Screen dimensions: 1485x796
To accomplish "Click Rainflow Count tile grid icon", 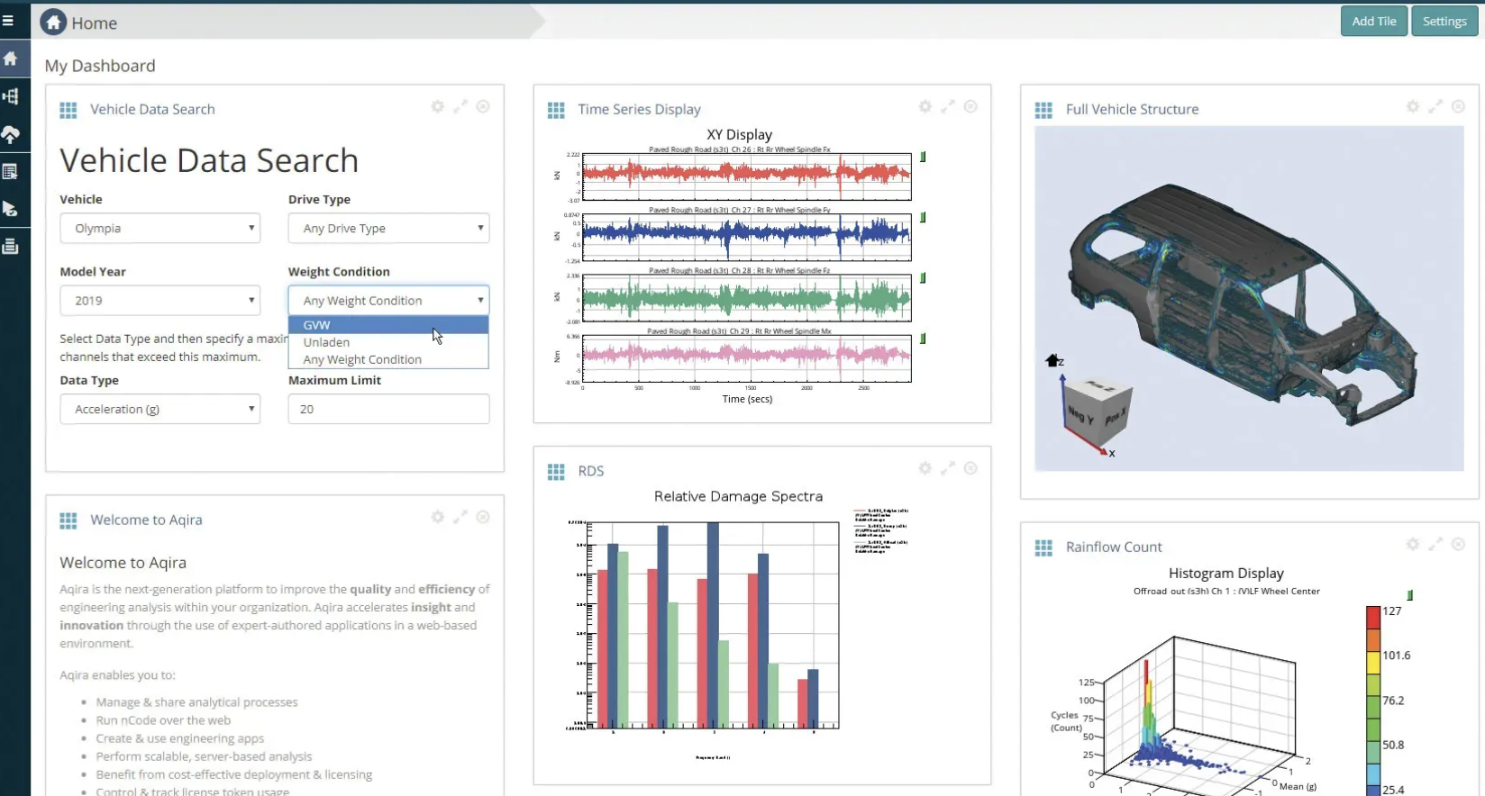I will tap(1043, 547).
